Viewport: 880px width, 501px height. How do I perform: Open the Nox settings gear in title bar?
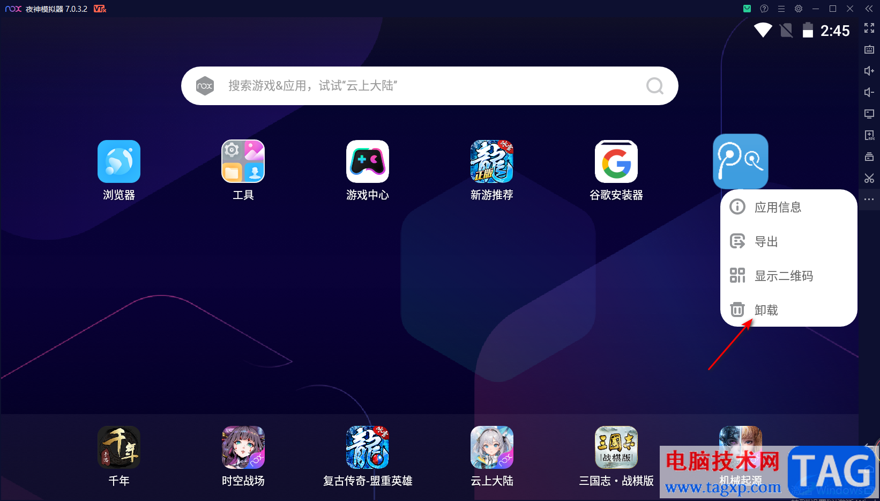799,9
